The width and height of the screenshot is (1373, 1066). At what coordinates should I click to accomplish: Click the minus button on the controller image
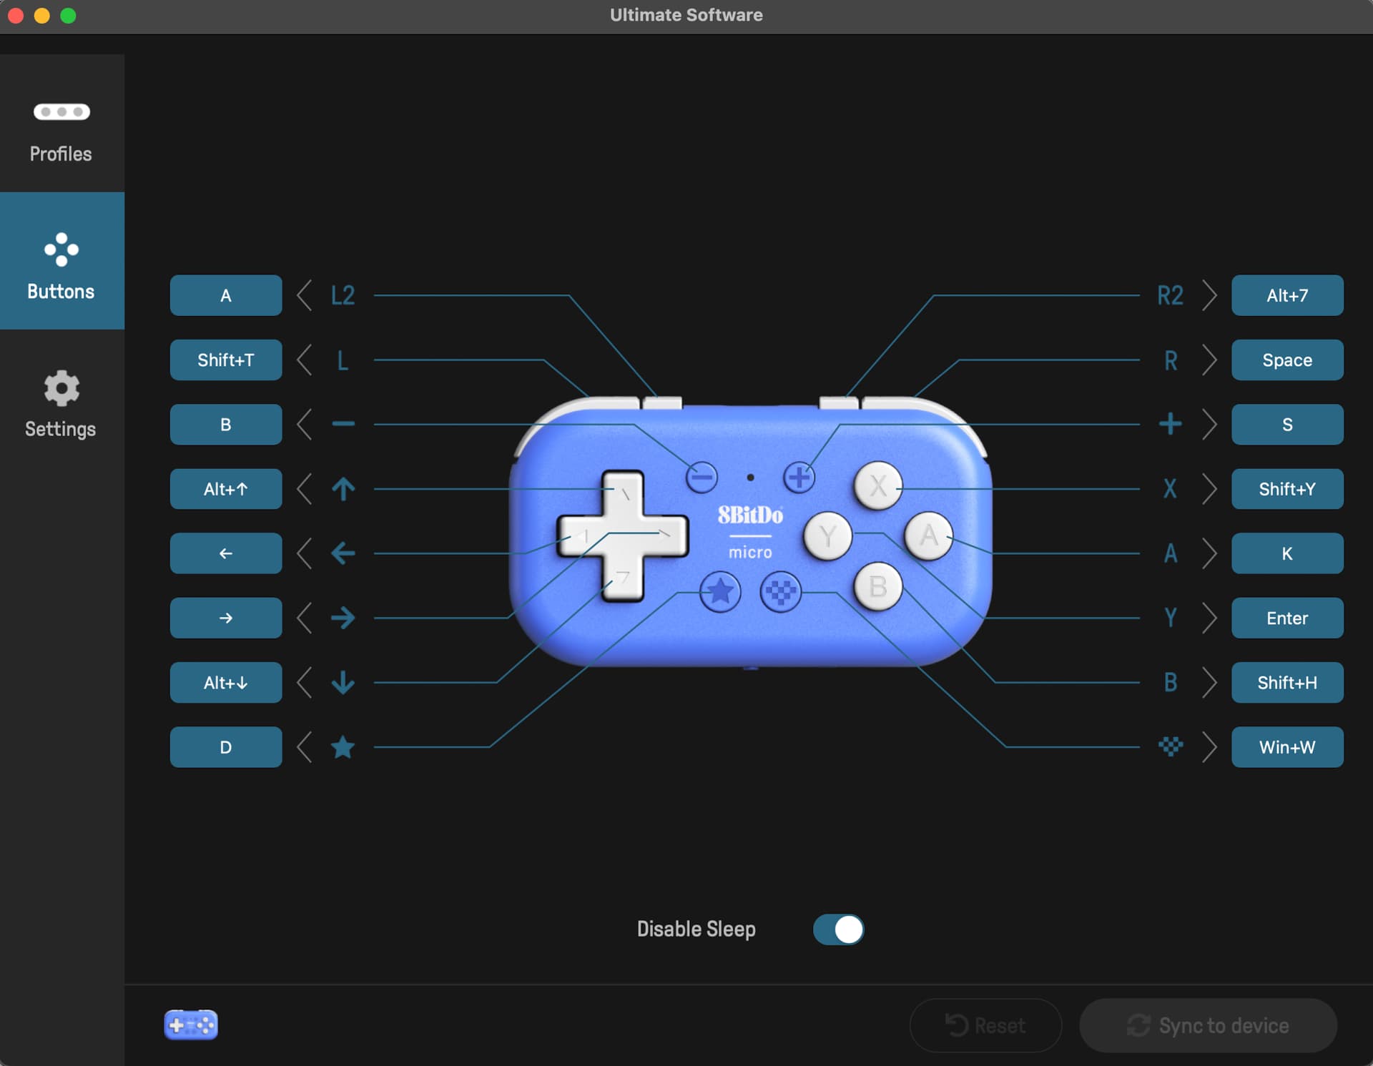[x=702, y=477]
